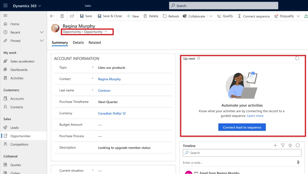This screenshot has height=174, width=308.
Task: Open the timeline filter icon
Action: click(283, 146)
